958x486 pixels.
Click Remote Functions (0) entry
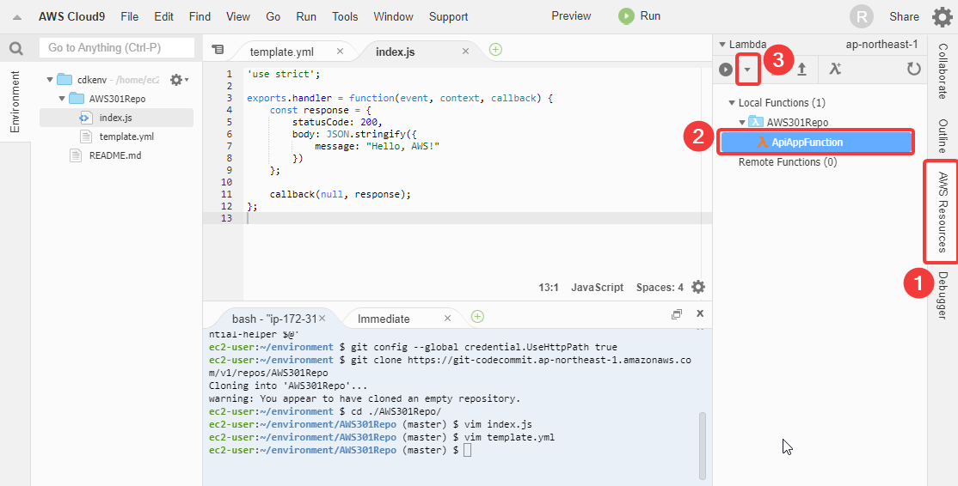[788, 162]
